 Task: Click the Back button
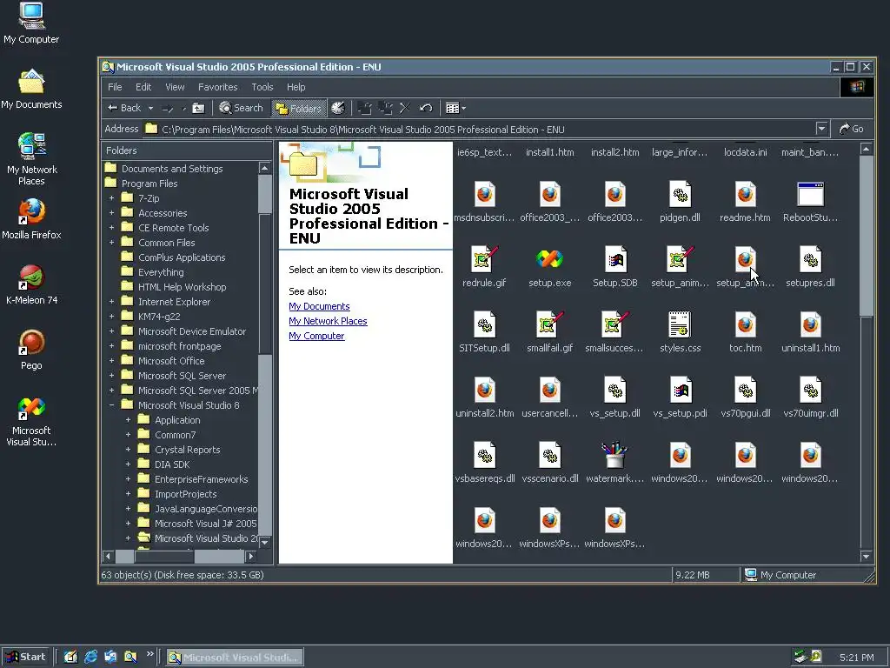pos(124,108)
